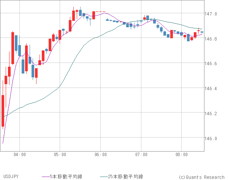
Task: Click the 08:00 time axis label
Action: 182,155
